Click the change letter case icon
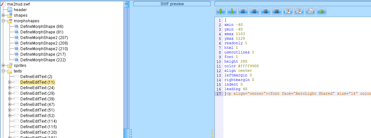Screen dimensions: 371x138 tap(310, 11)
